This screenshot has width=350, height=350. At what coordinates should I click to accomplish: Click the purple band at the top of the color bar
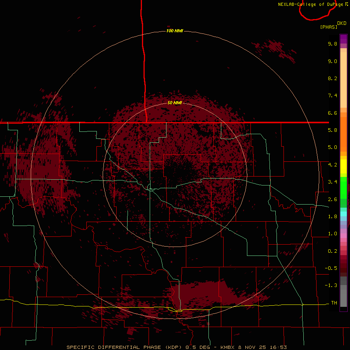(x=343, y=39)
